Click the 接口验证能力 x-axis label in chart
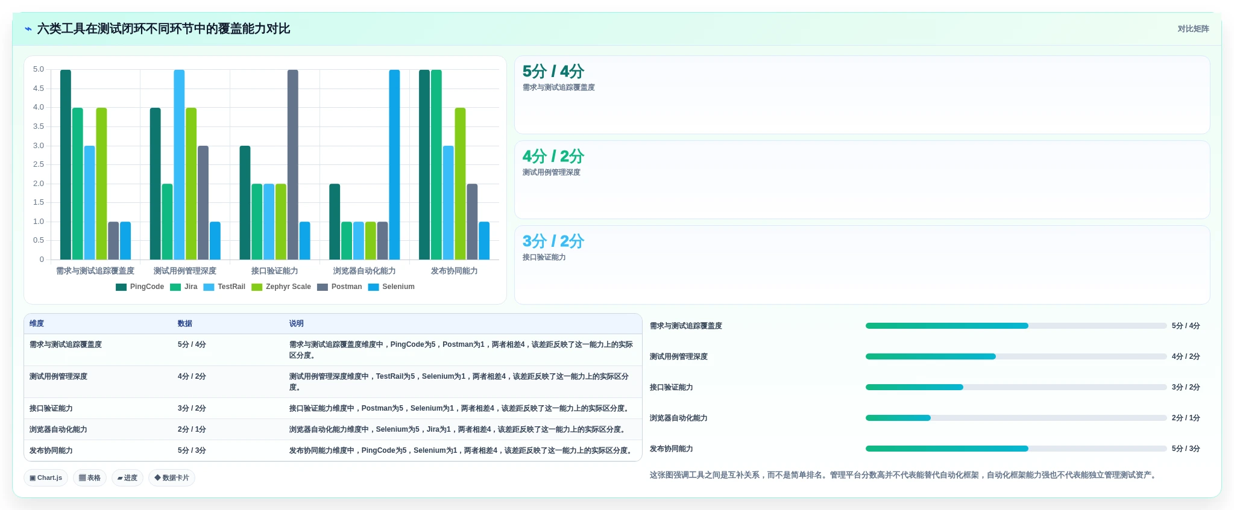The image size is (1234, 510). click(x=275, y=272)
